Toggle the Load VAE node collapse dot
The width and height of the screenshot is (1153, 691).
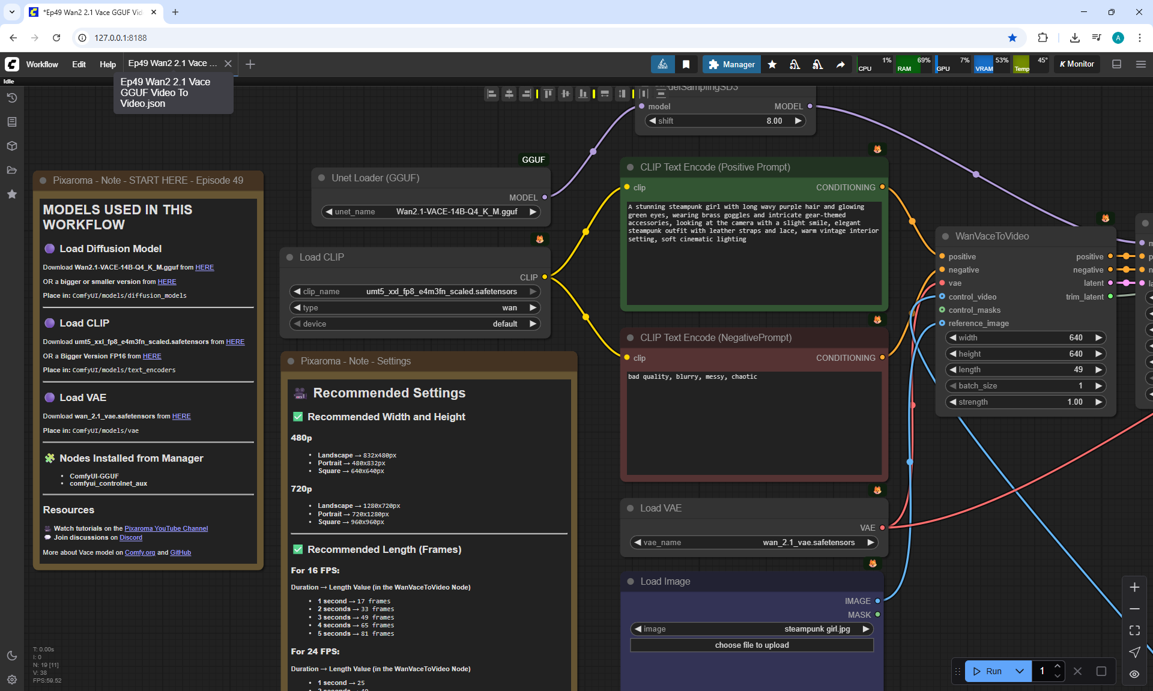pos(630,508)
